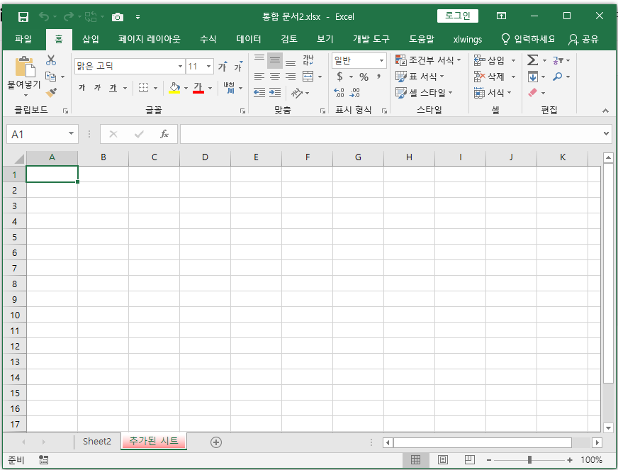The height and width of the screenshot is (470, 618).
Task: Toggle underline formatting
Action: [113, 87]
